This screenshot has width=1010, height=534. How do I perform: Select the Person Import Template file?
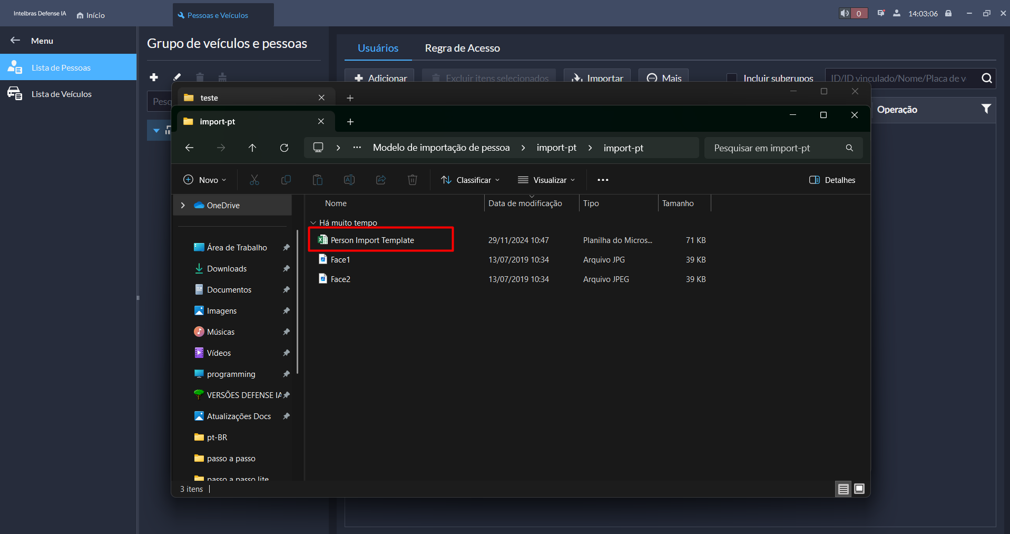pyautogui.click(x=372, y=240)
